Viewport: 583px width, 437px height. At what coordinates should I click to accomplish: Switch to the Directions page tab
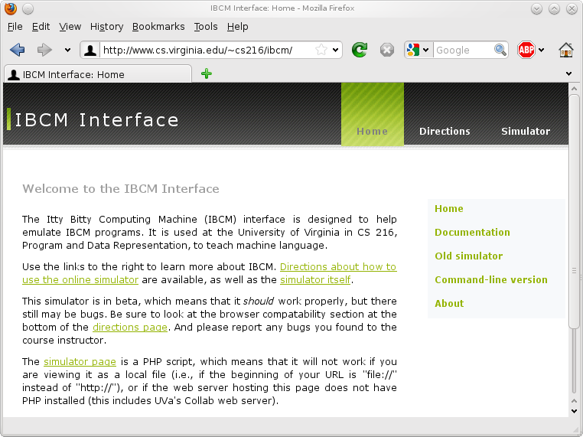(x=445, y=131)
